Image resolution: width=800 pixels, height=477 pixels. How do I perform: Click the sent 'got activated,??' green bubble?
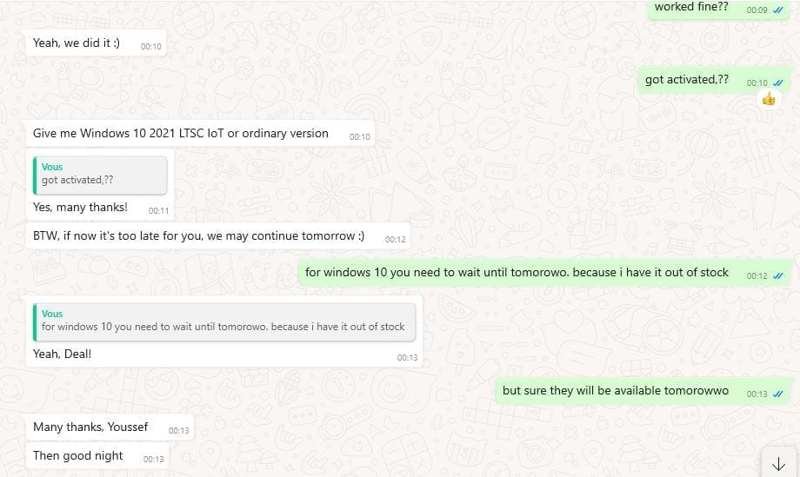click(714, 80)
